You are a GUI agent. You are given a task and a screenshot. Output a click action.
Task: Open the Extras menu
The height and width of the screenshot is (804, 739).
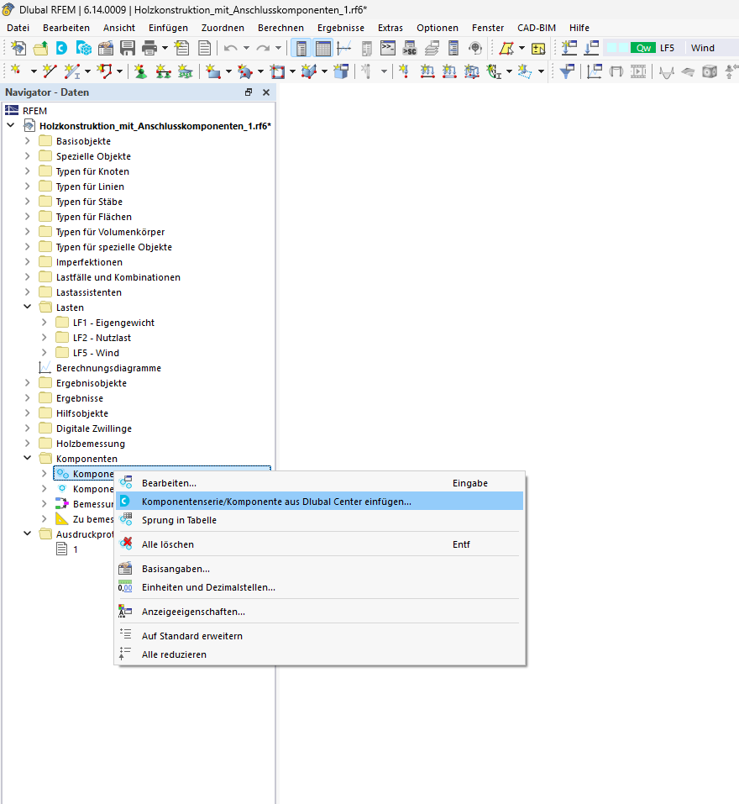(x=390, y=28)
